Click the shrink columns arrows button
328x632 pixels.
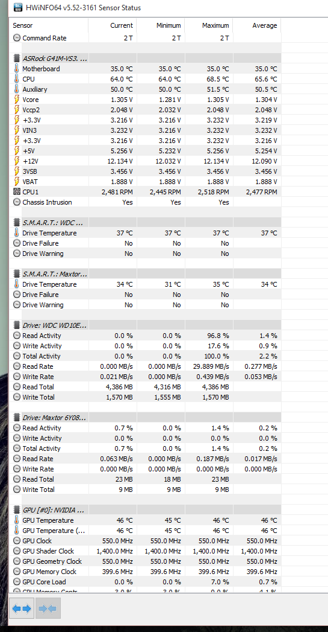coord(48,608)
